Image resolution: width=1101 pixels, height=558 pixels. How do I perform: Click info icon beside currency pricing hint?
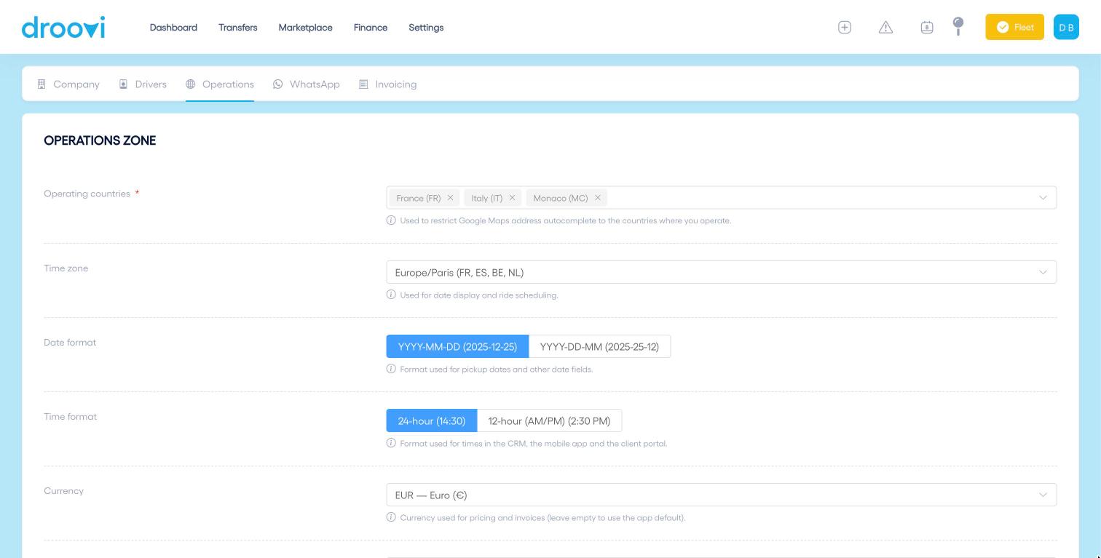tap(391, 517)
